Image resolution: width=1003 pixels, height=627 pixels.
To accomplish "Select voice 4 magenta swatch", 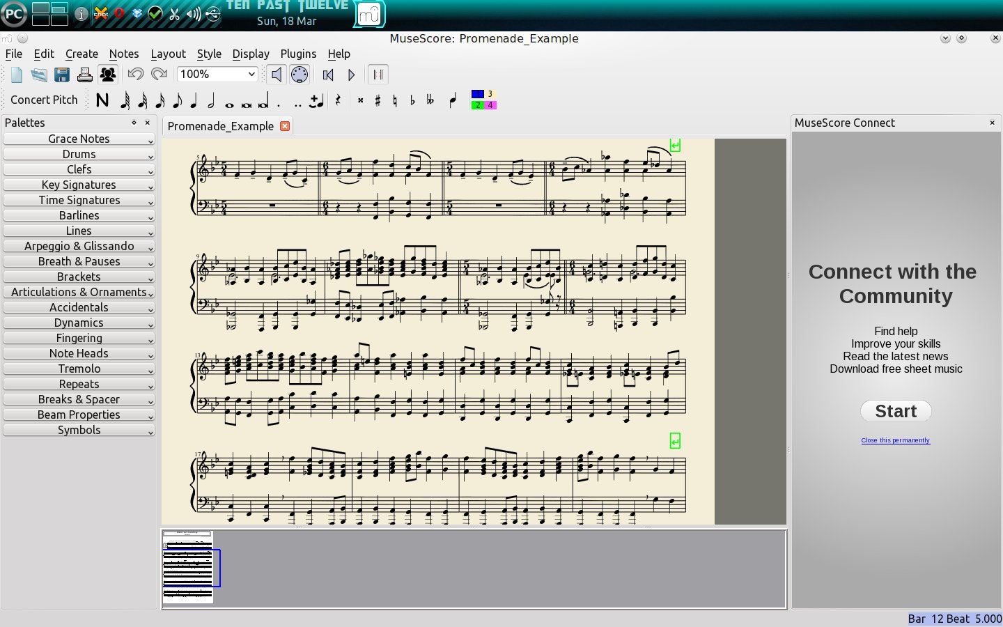I will click(490, 105).
